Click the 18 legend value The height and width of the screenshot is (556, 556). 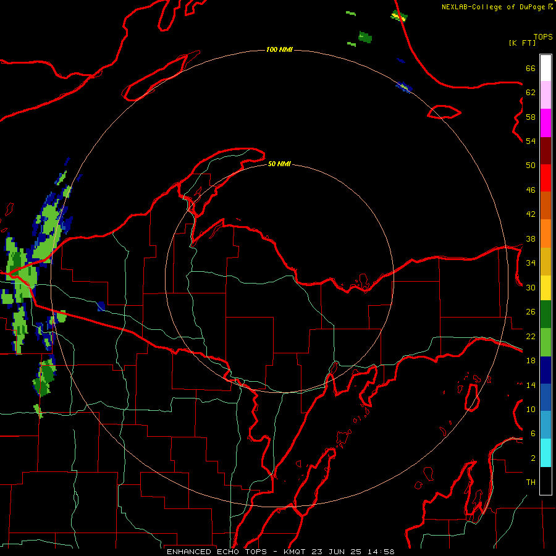(x=531, y=361)
